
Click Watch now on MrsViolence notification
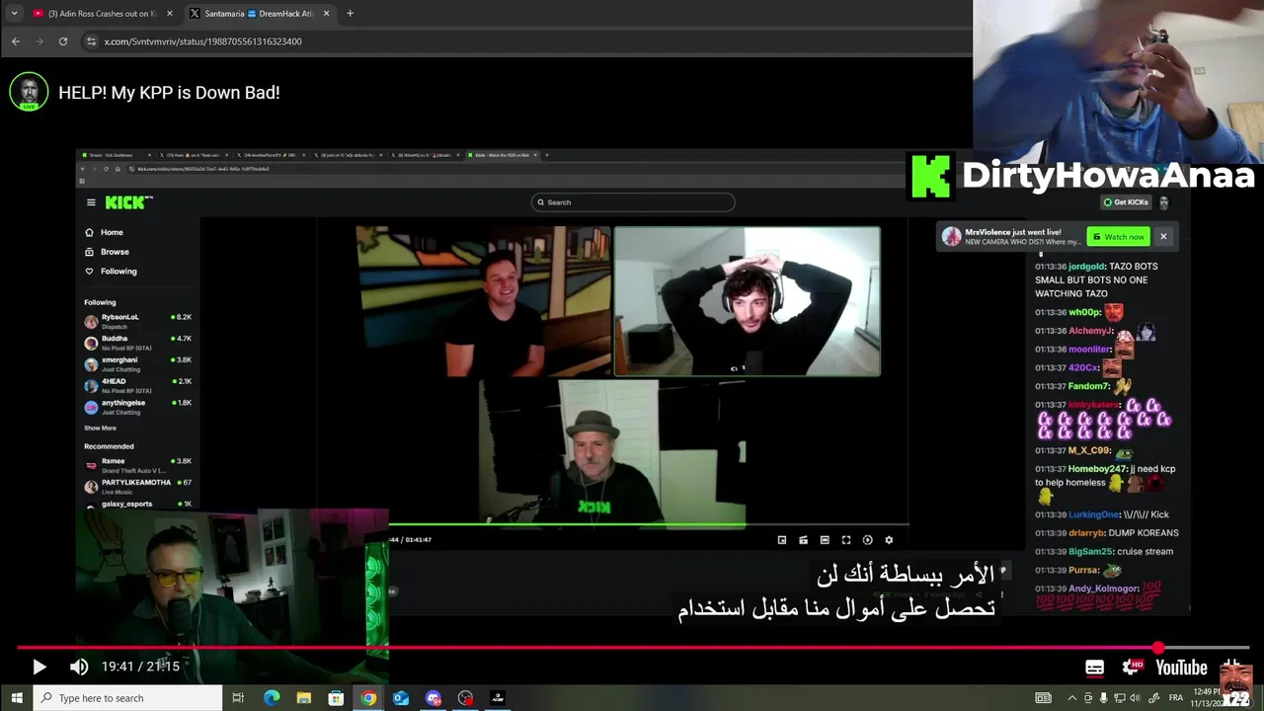click(1119, 237)
